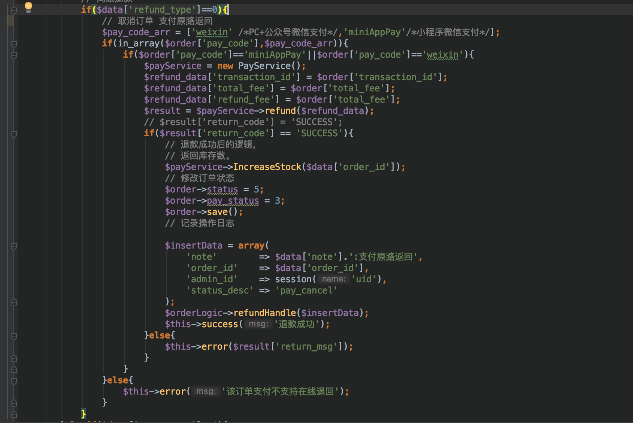Click the comment '修改订单状态'
This screenshot has height=423, width=633.
pyautogui.click(x=200, y=178)
